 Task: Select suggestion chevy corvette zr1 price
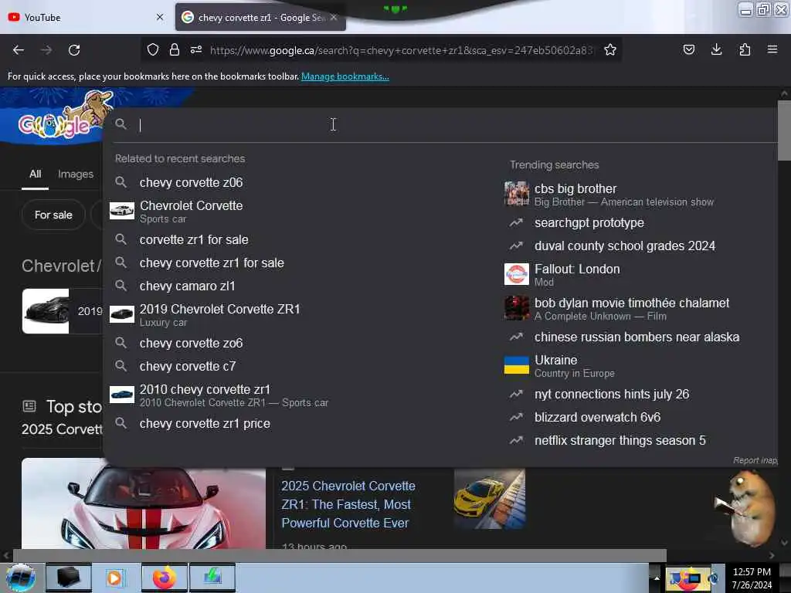click(205, 424)
